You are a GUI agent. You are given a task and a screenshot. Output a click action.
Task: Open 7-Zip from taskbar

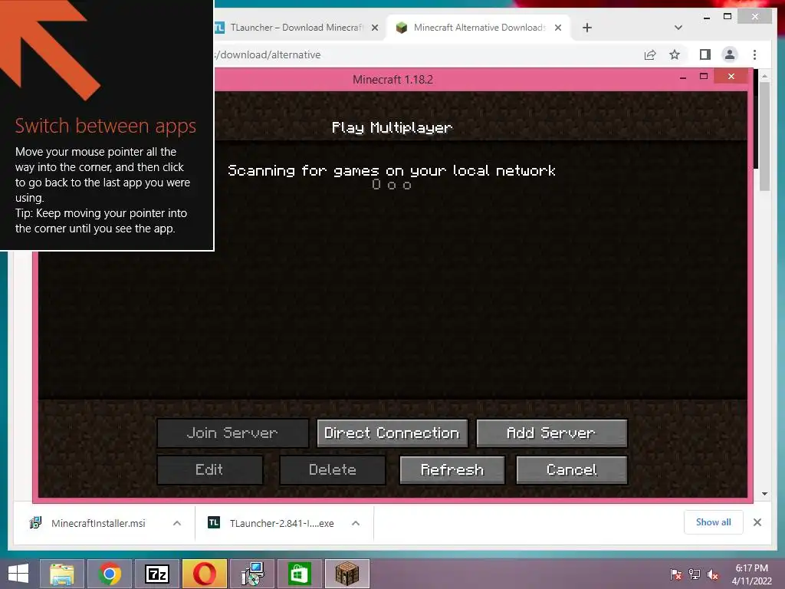click(x=157, y=574)
